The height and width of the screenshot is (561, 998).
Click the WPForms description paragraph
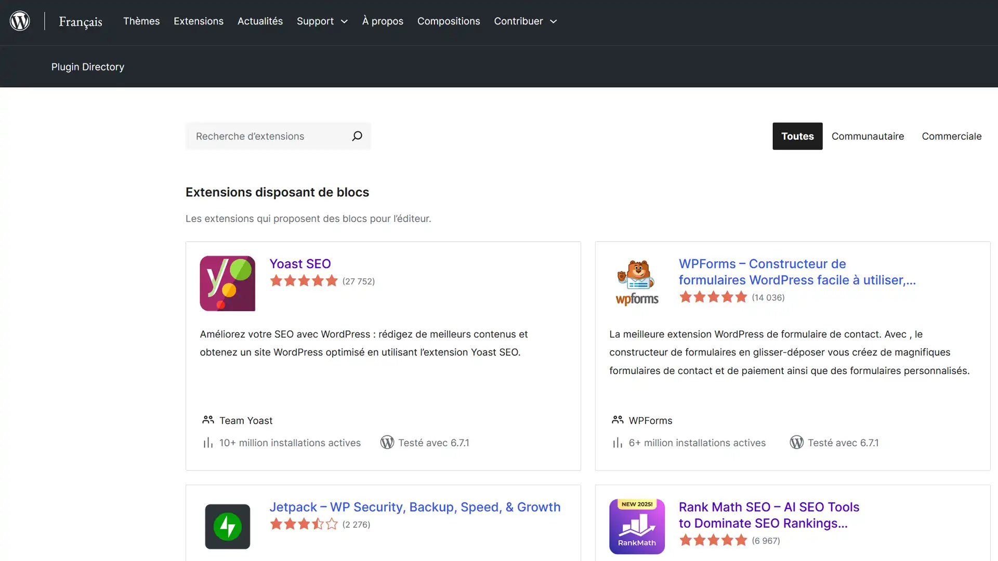coord(789,352)
